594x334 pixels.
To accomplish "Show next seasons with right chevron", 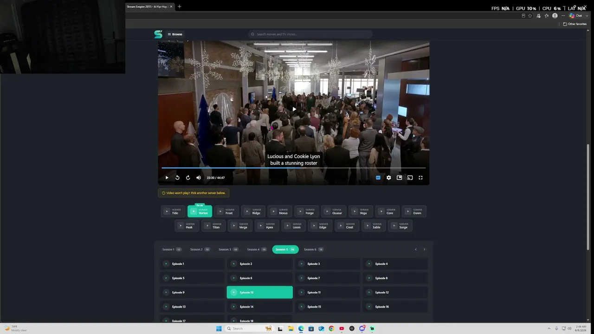I will pos(424,250).
